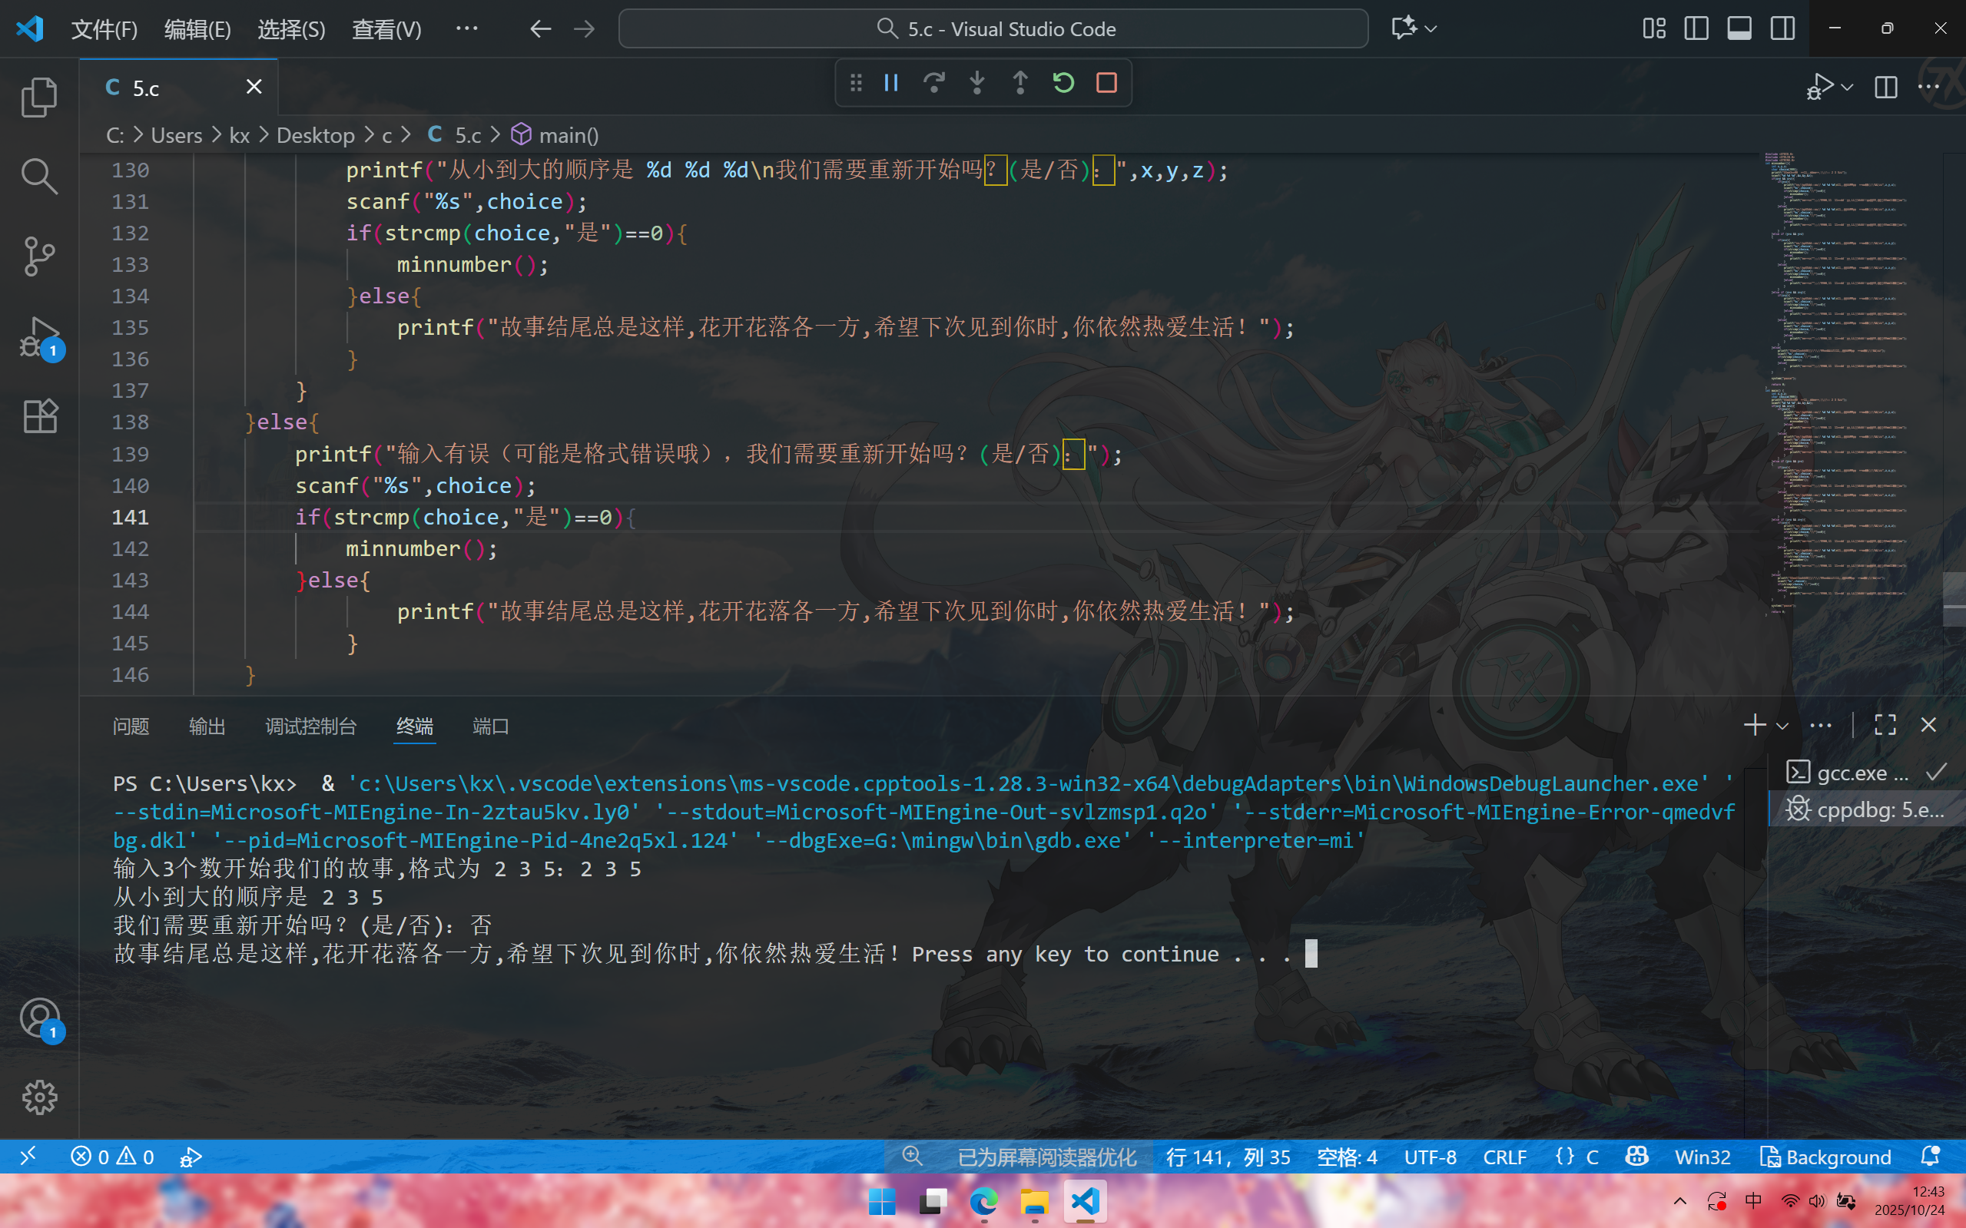1966x1228 pixels.
Task: Open the Extensions view
Action: [39, 415]
